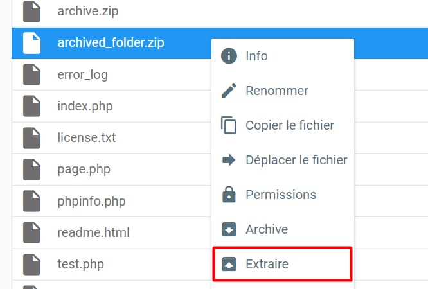
Task: Click the archive.zip file icon
Action: click(x=31, y=12)
